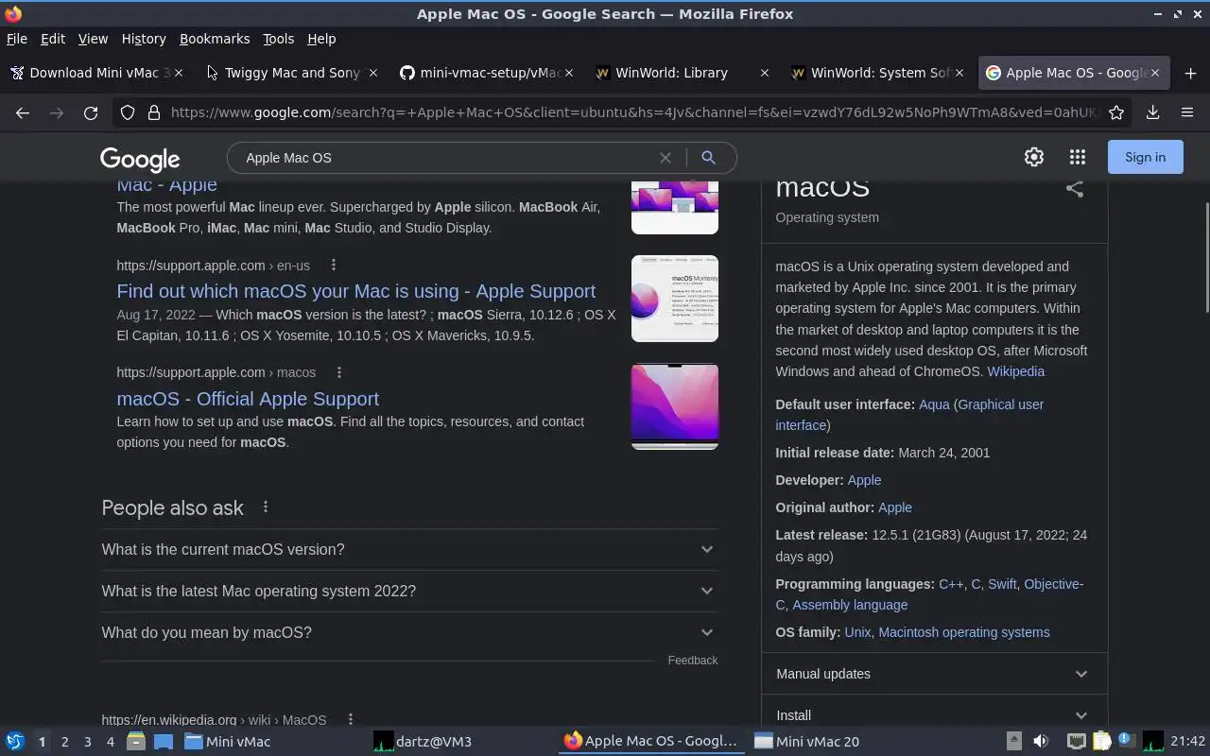Open the taskbar start menu icon
1210x756 pixels.
coord(14,742)
